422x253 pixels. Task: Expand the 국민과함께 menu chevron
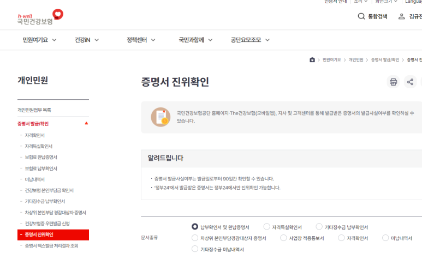pos(211,40)
